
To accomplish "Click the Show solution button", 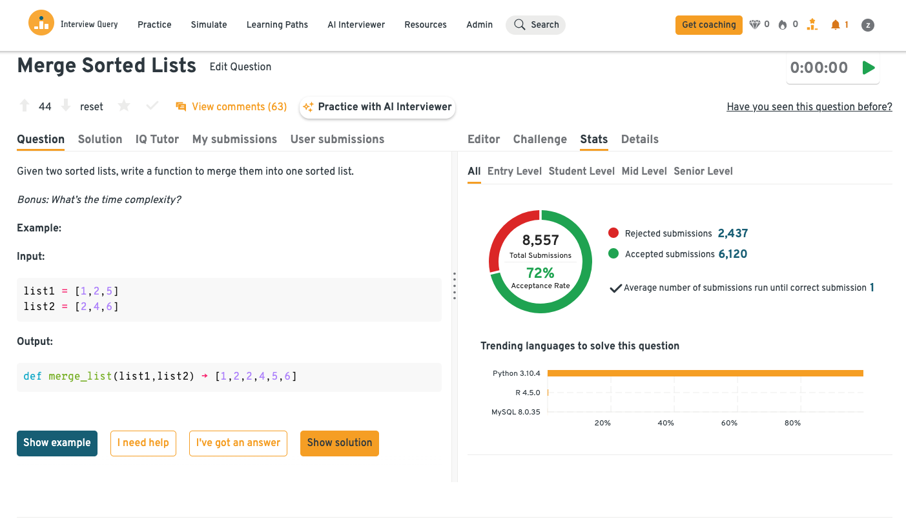I will pyautogui.click(x=339, y=443).
